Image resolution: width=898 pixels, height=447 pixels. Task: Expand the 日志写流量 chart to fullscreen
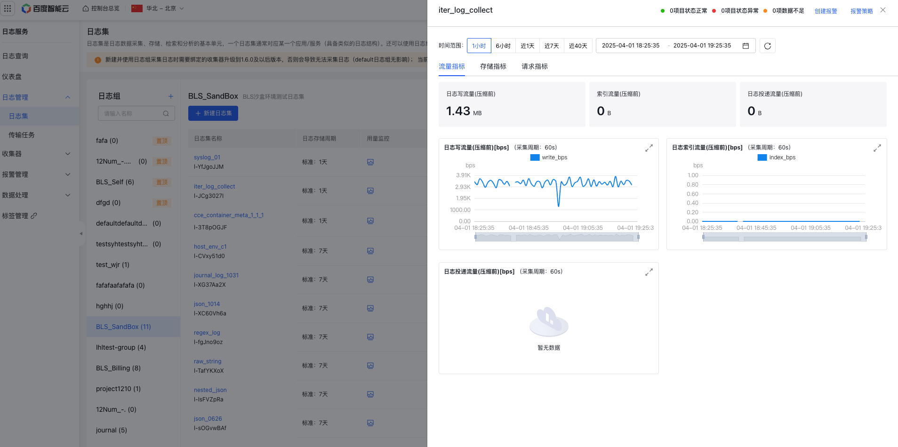(649, 148)
